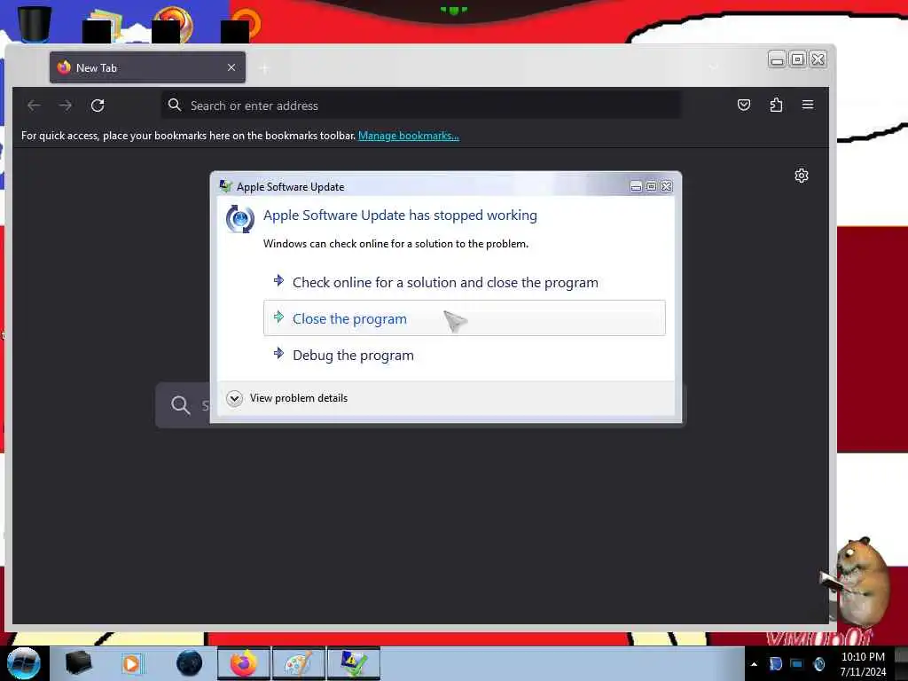Click the Firefox back arrow button
This screenshot has width=908, height=681.
click(x=34, y=106)
